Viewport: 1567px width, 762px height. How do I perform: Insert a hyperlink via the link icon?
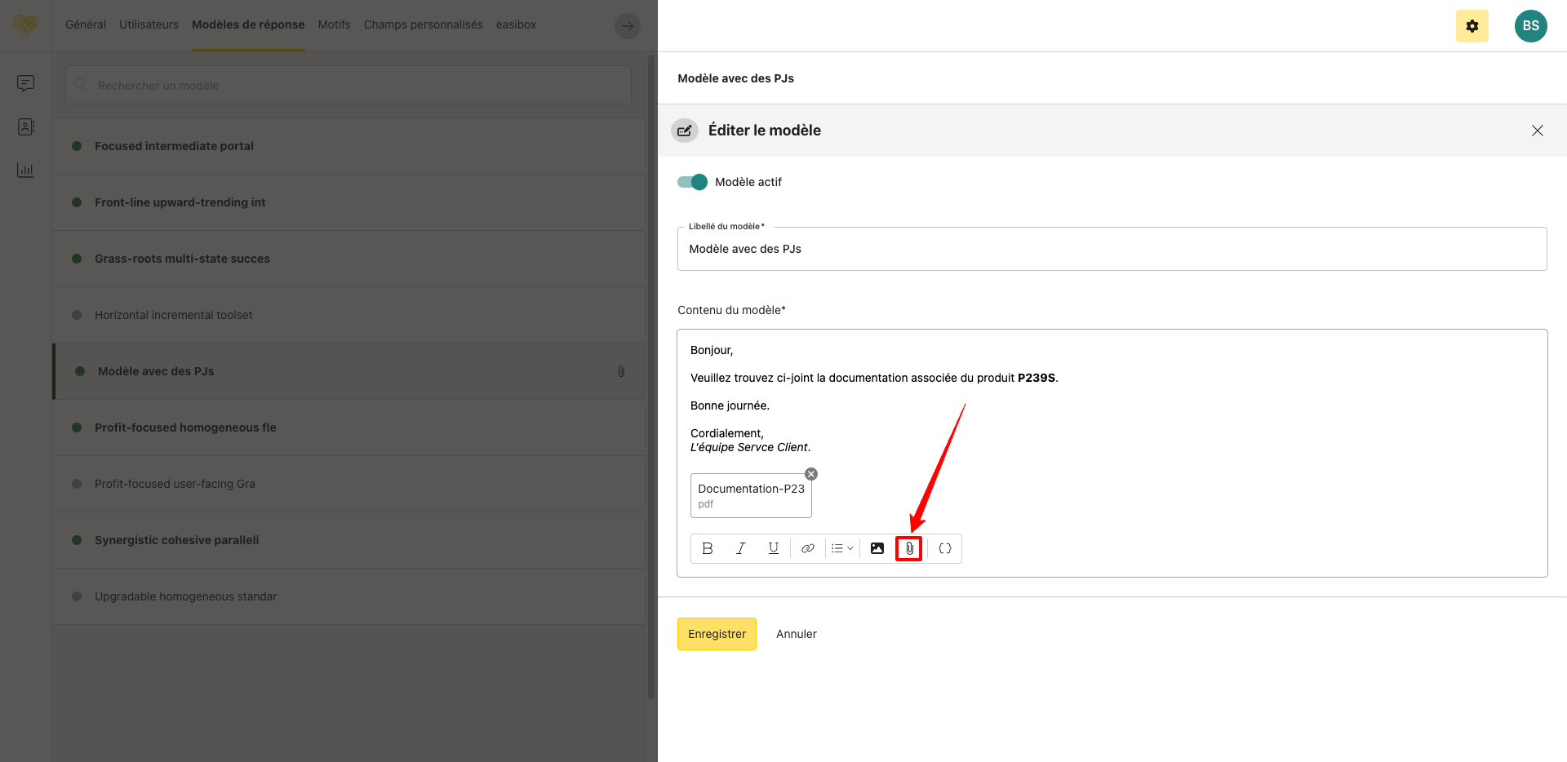(807, 548)
